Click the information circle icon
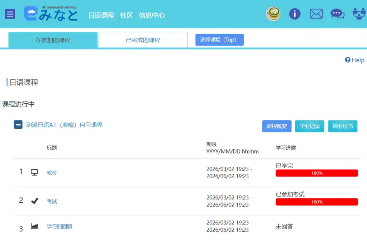The height and width of the screenshot is (245, 367). click(x=295, y=14)
